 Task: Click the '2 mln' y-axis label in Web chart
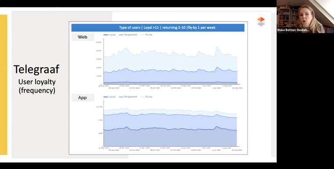pyautogui.click(x=99, y=76)
